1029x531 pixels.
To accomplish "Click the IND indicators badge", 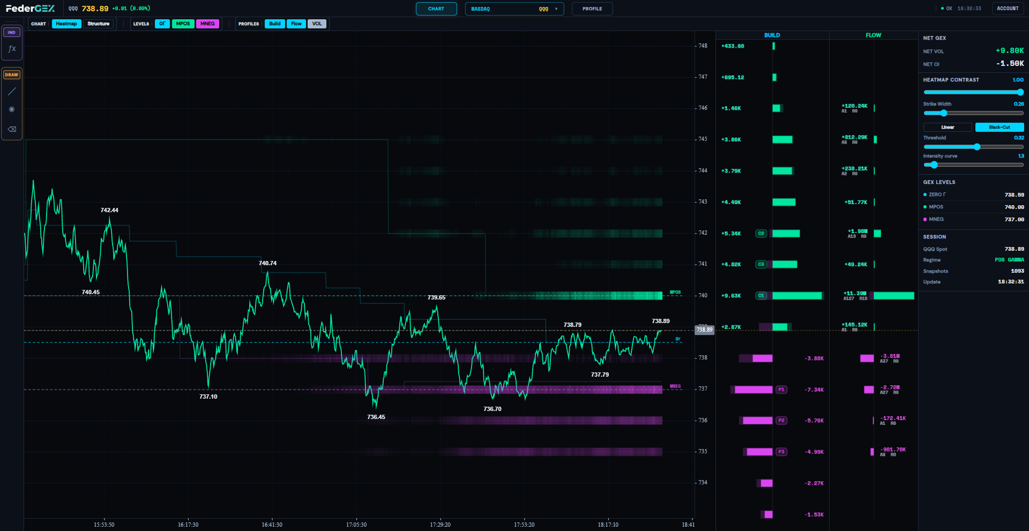I will (12, 32).
